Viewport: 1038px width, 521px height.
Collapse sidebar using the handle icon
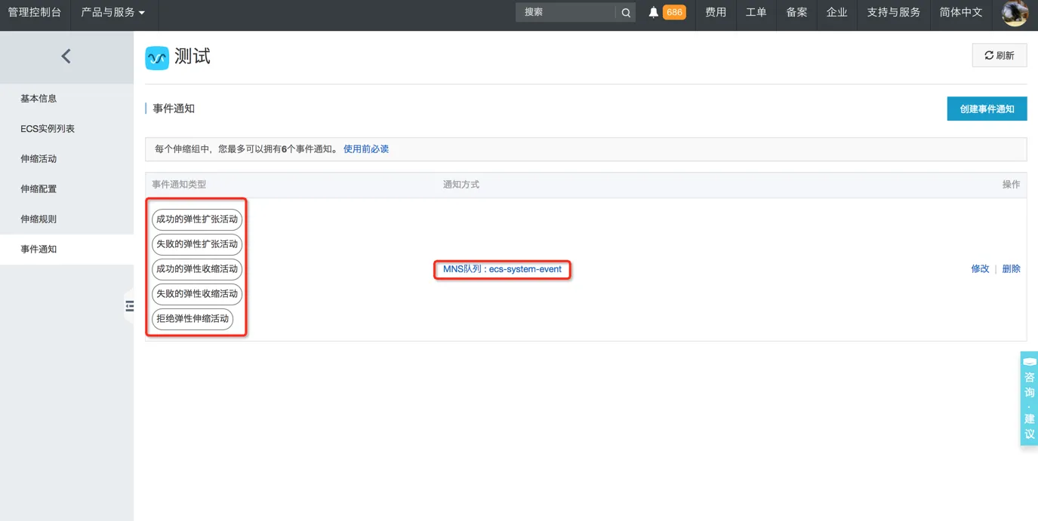click(x=129, y=305)
